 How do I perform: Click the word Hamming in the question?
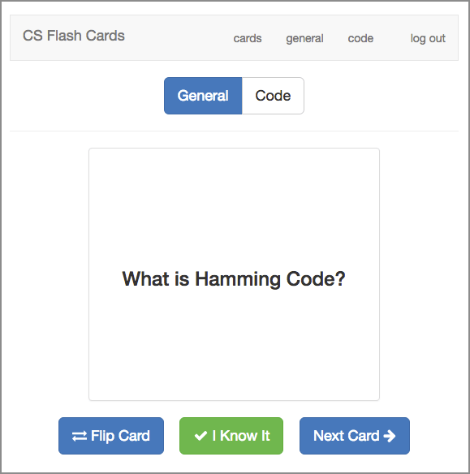click(x=238, y=279)
